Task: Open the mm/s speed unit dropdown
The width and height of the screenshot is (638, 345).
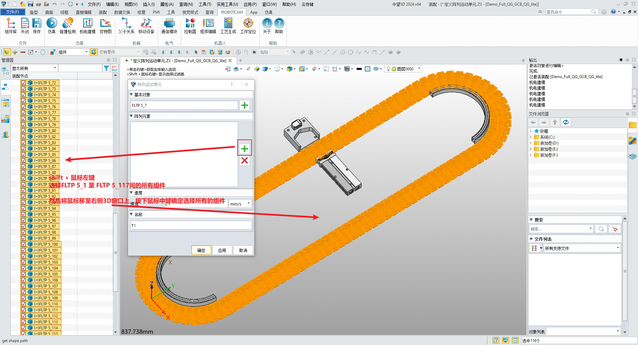Action: 240,204
